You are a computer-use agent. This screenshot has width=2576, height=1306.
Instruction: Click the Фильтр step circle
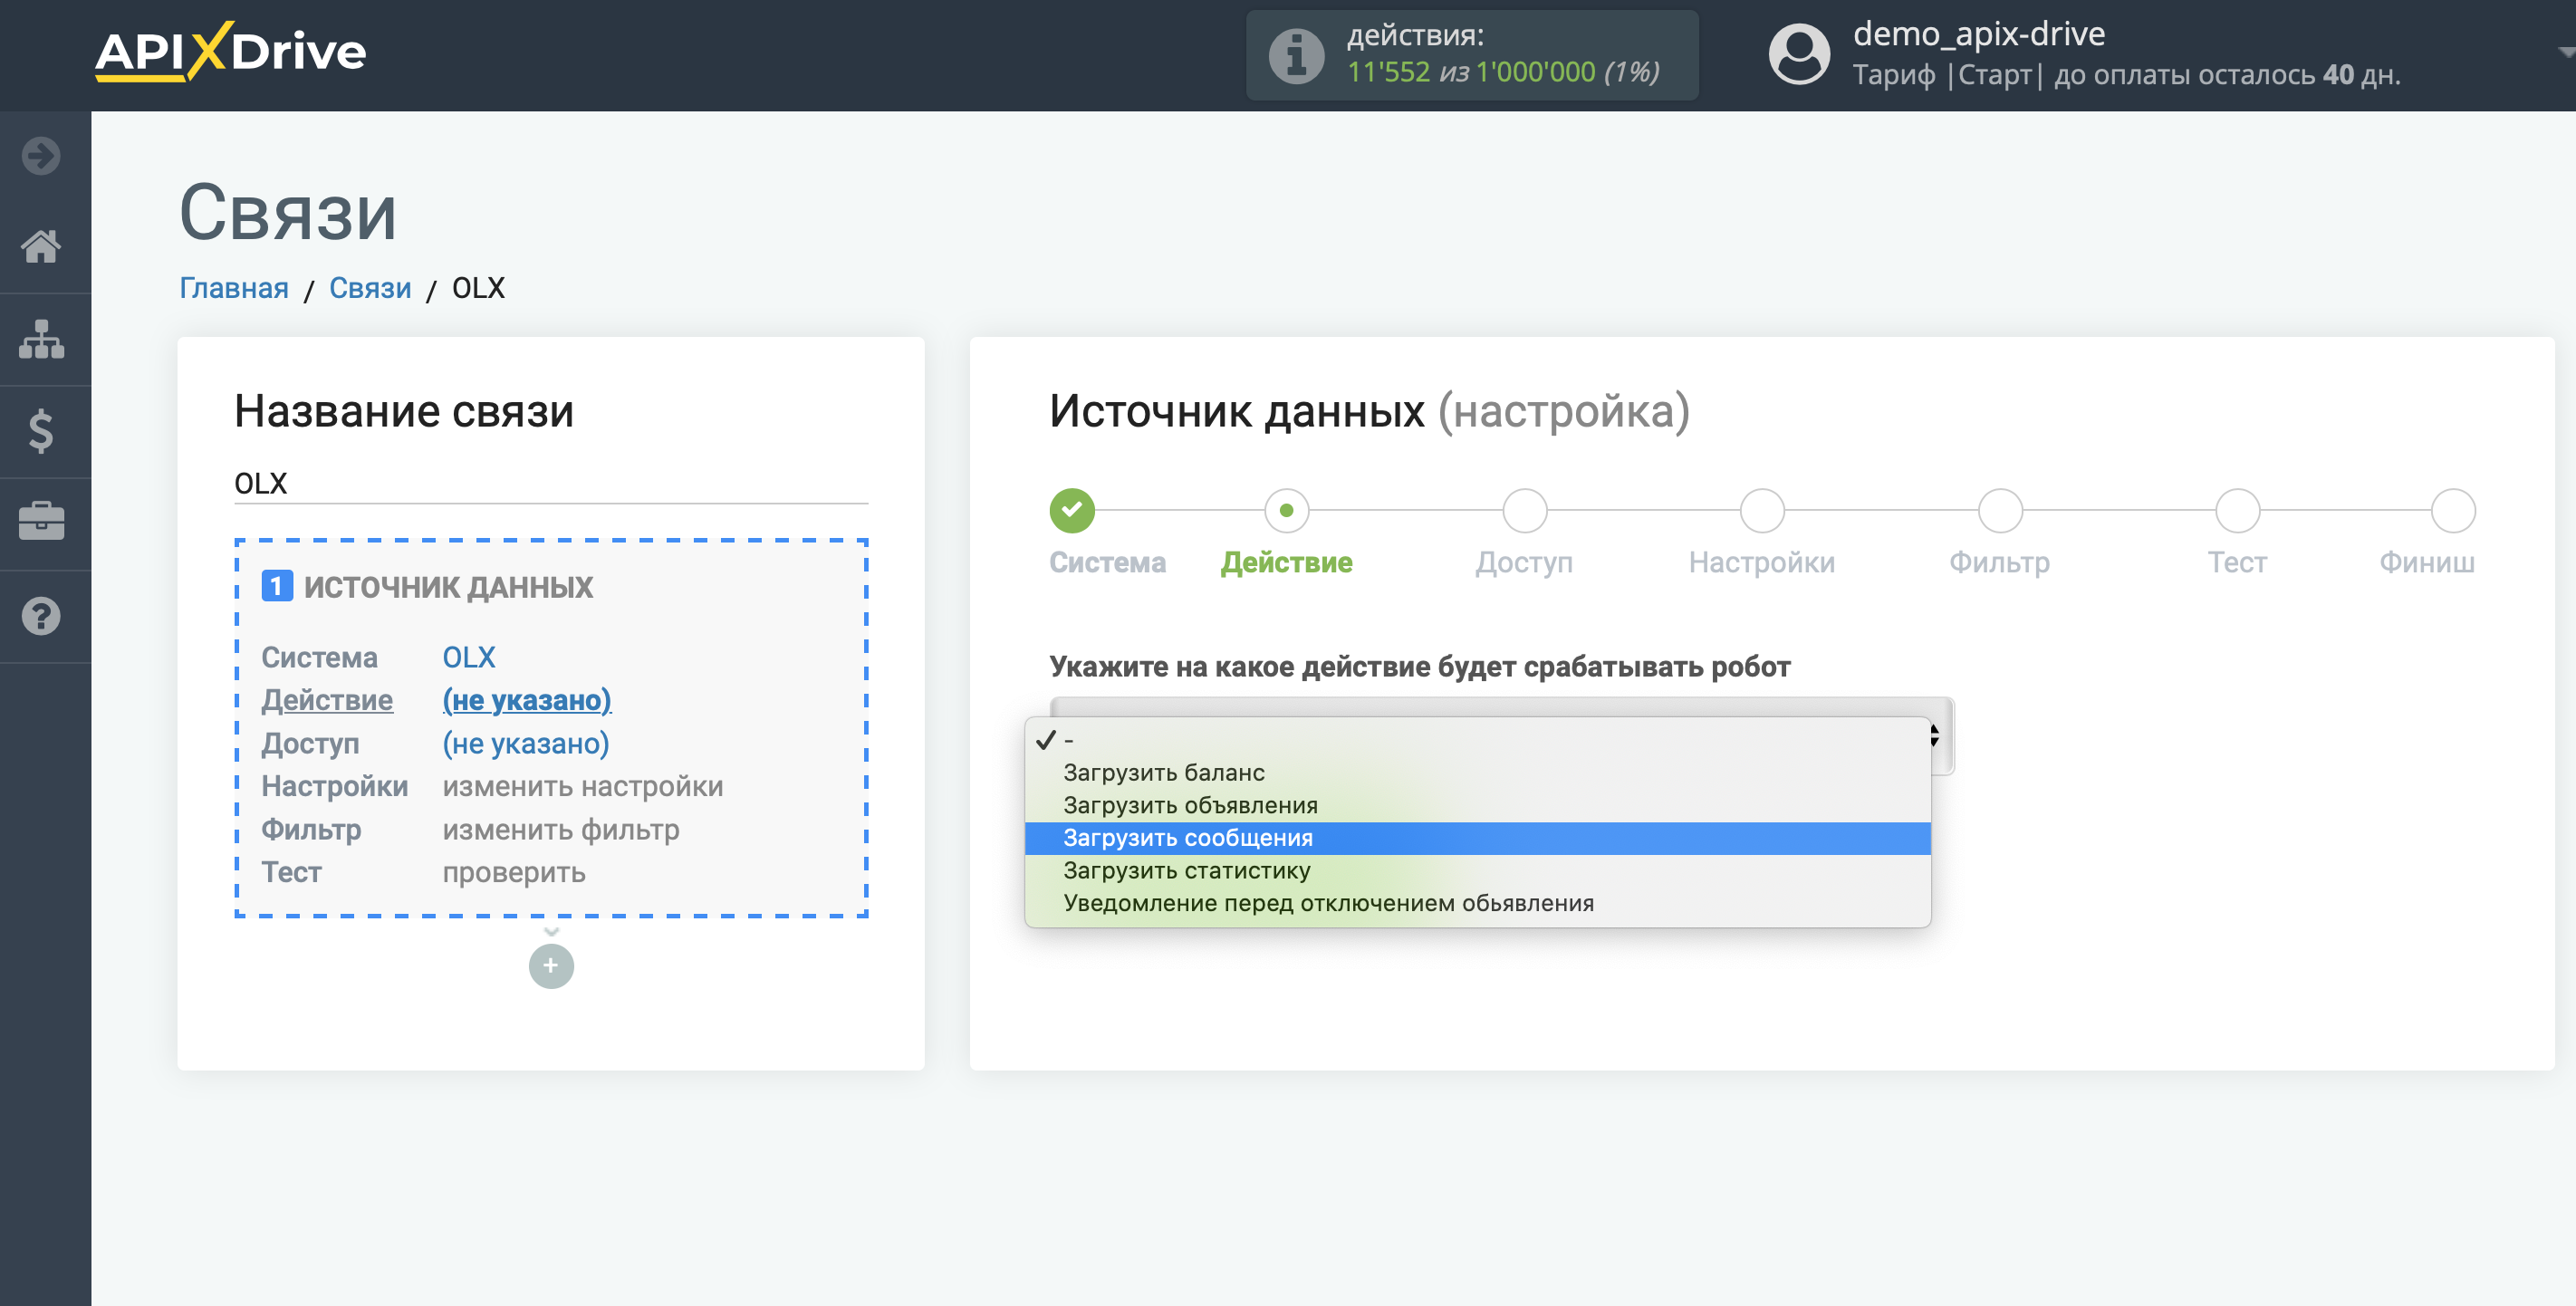(2000, 510)
